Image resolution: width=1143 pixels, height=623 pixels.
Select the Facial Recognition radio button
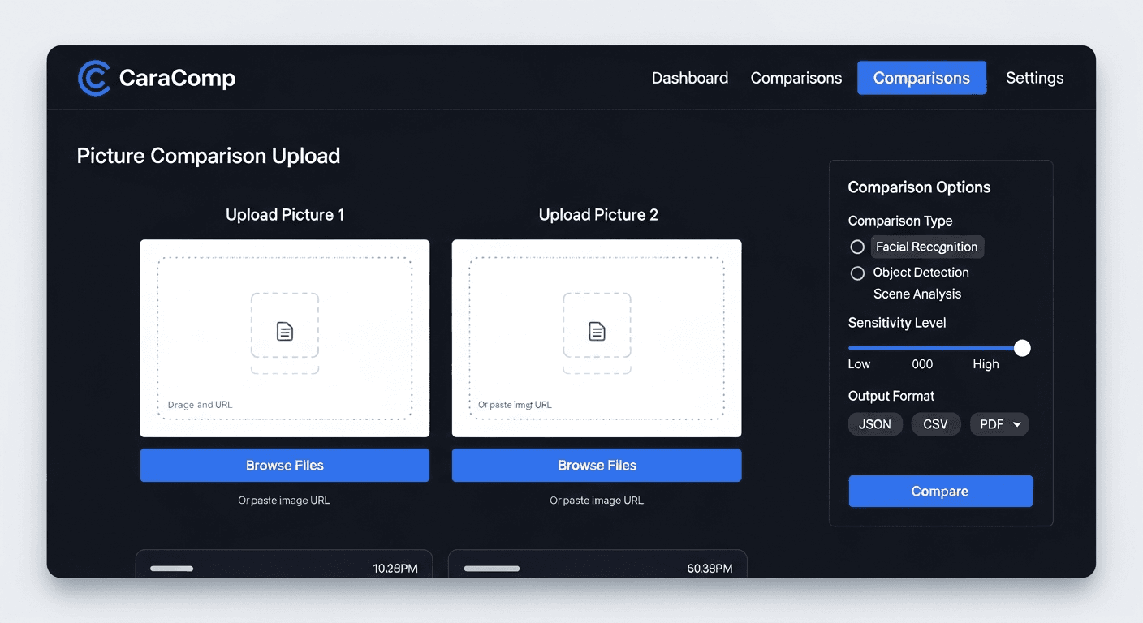tap(857, 247)
